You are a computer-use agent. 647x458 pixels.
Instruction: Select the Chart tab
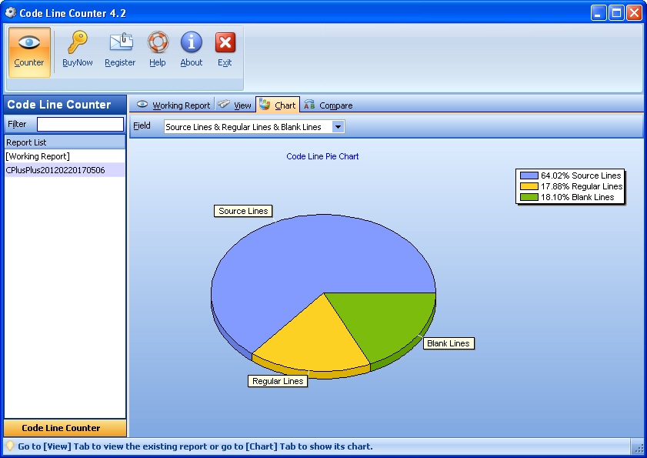pos(278,105)
